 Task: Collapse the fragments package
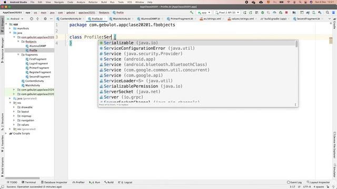pyautogui.click(x=18, y=55)
